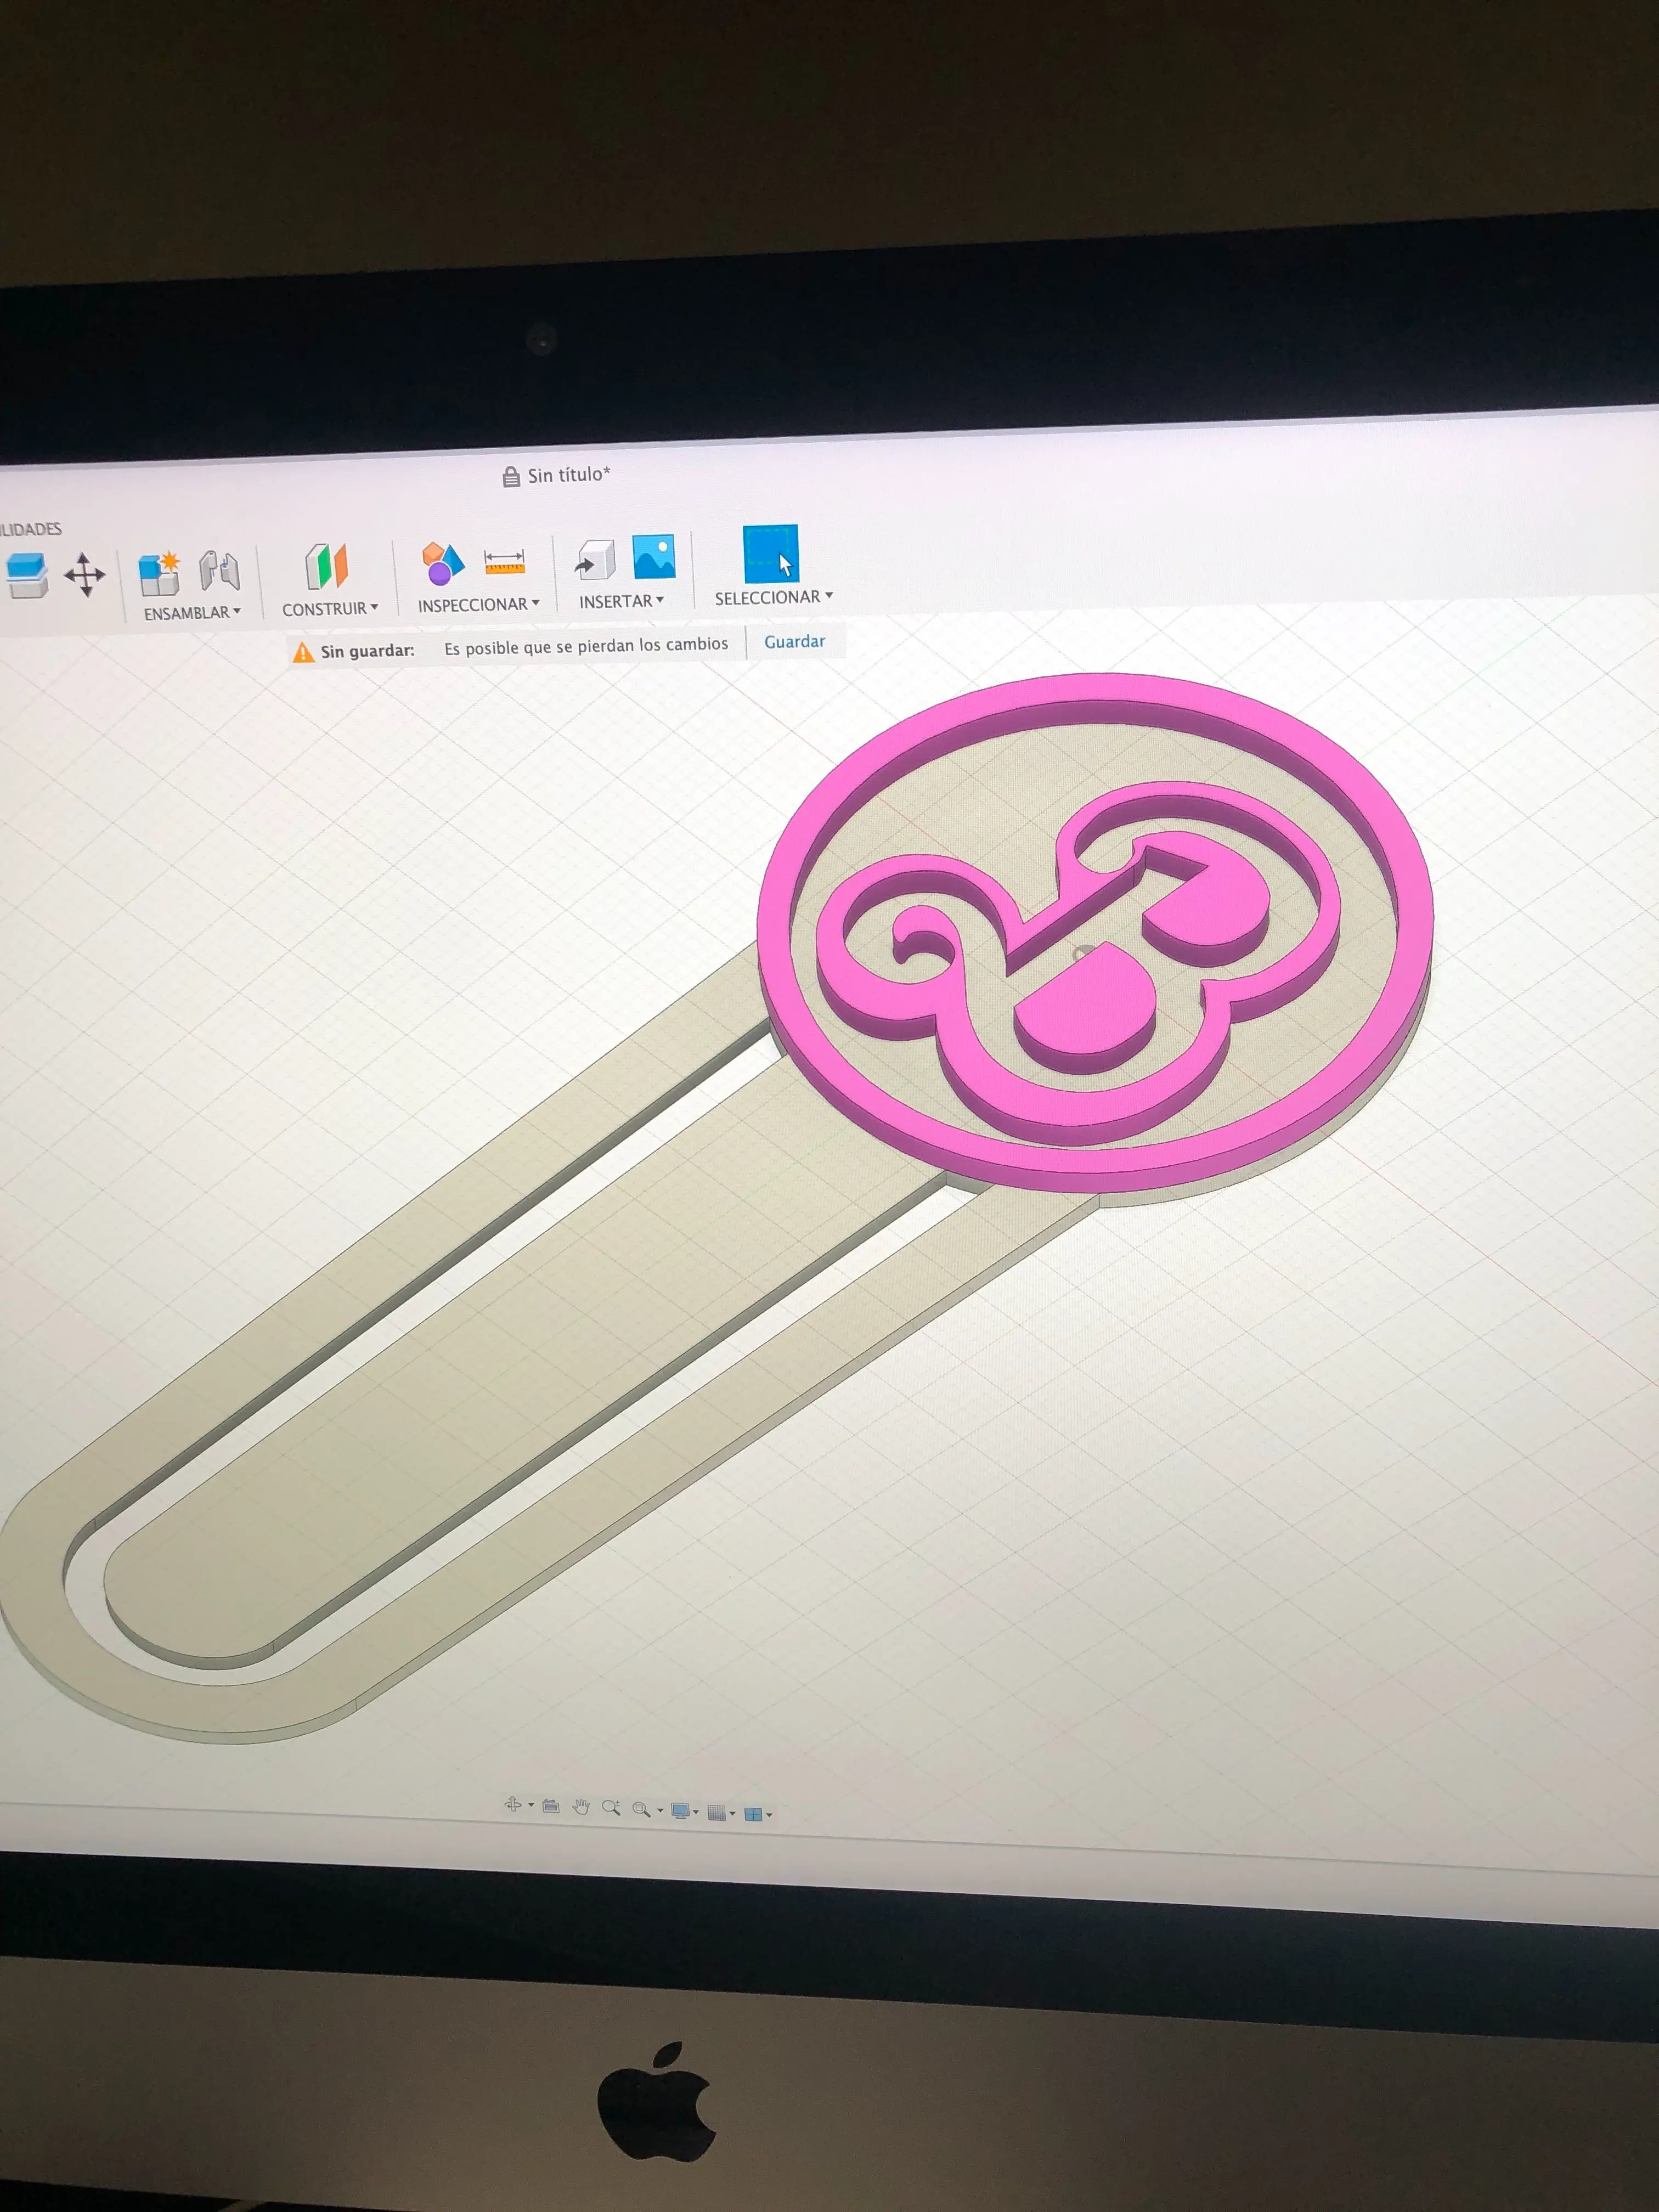Activate the Orbit tool at the bottom
Viewport: 1659px width, 2212px height.
tap(514, 1804)
